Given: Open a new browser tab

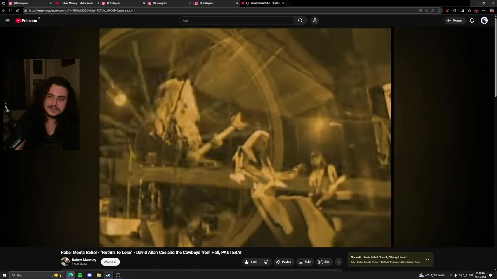Looking at the screenshot, I should tap(290, 3).
